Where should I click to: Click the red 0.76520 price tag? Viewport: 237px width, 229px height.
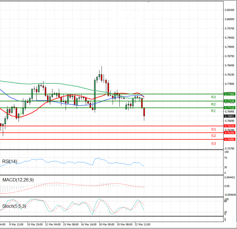229,126
